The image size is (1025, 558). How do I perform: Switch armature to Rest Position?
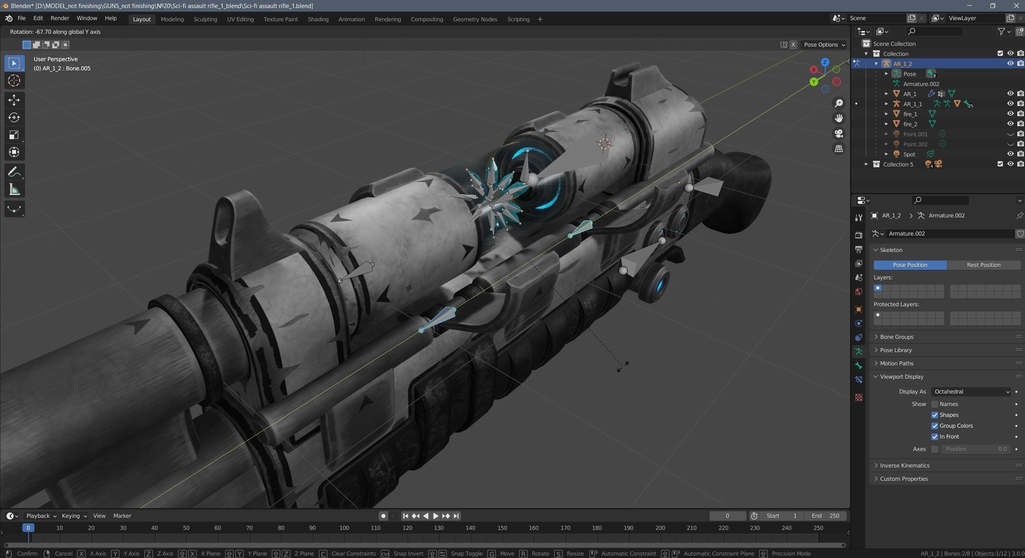(984, 265)
